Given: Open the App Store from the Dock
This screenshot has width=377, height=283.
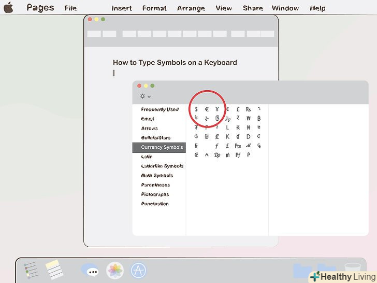Looking at the screenshot, I should point(138,271).
